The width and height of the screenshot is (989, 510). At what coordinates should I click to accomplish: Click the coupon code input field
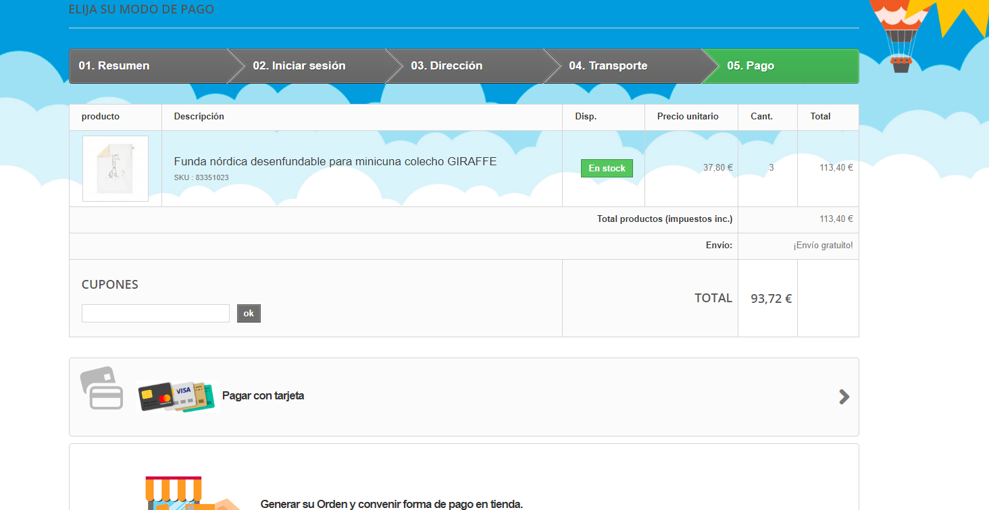pyautogui.click(x=155, y=313)
